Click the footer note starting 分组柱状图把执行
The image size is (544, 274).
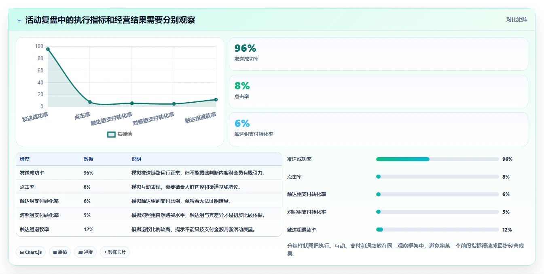[x=405, y=250]
